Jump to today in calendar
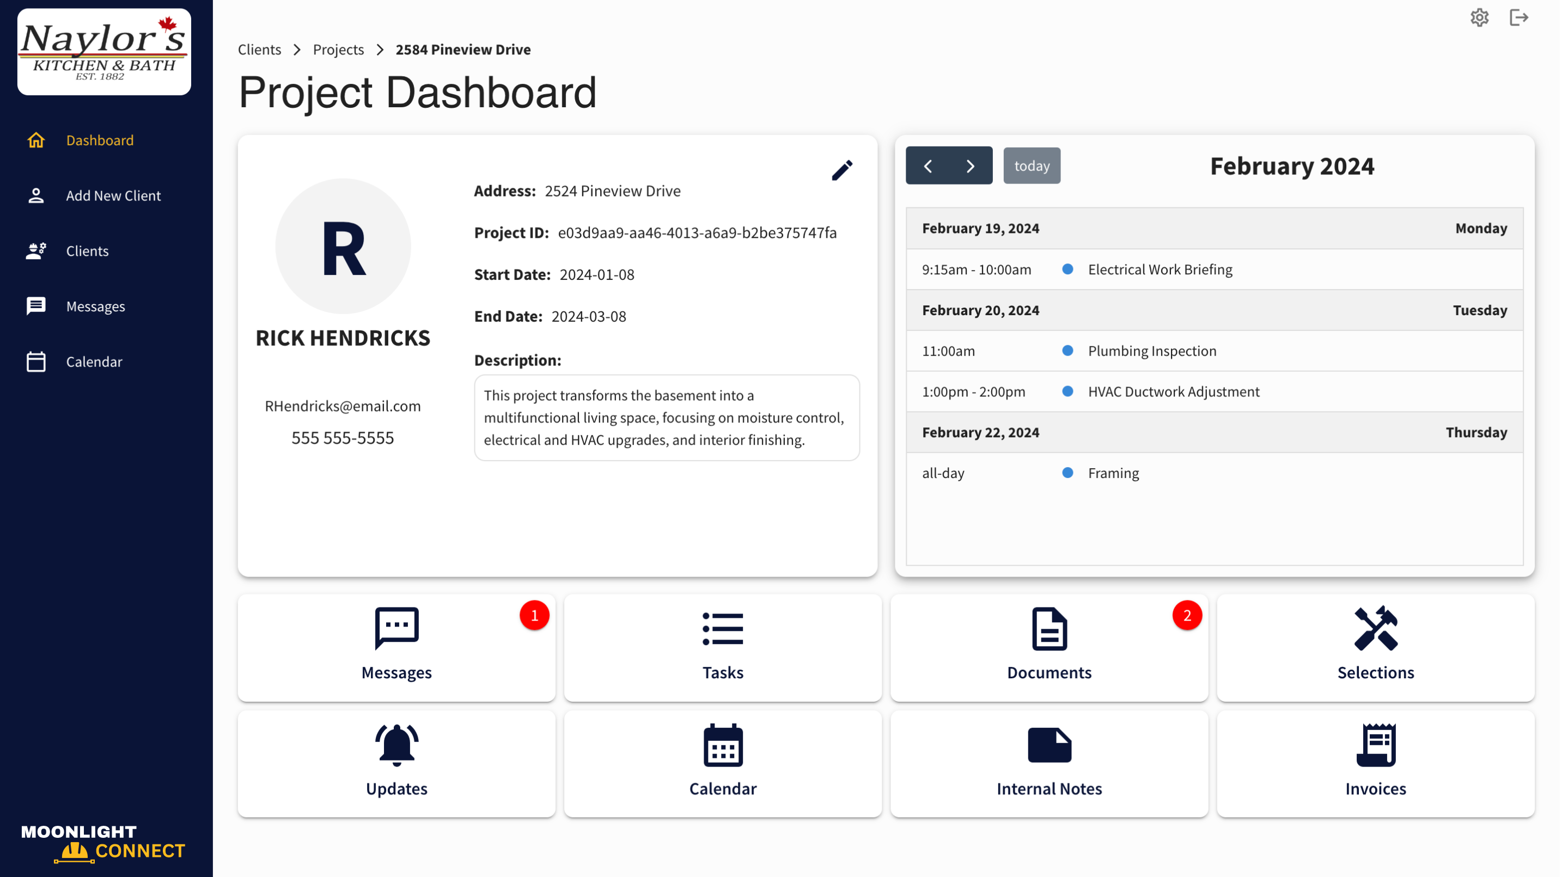This screenshot has width=1562, height=877. click(x=1032, y=165)
